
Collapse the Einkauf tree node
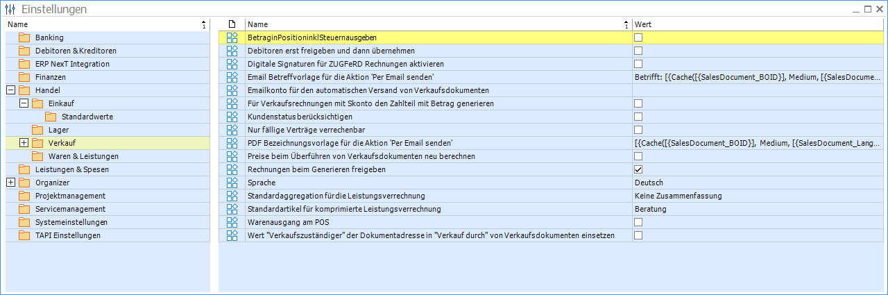pos(24,103)
